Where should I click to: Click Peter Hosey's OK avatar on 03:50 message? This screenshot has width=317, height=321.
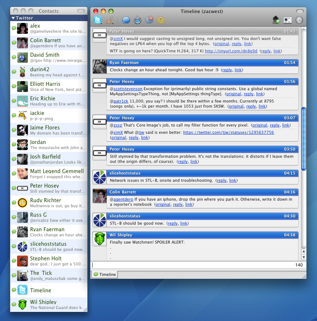point(100,153)
